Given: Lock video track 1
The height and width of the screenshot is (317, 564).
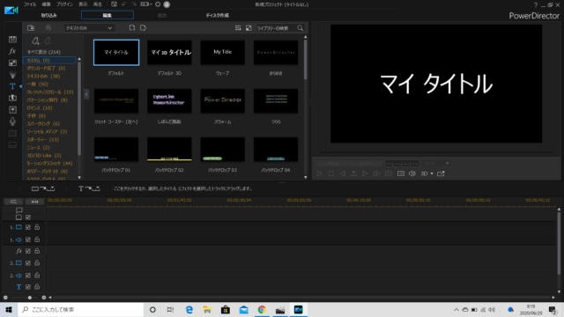Looking at the screenshot, I should click(37, 227).
